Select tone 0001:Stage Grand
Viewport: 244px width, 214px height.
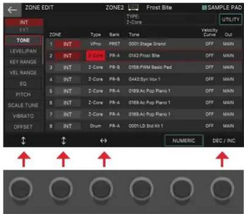(x=147, y=44)
